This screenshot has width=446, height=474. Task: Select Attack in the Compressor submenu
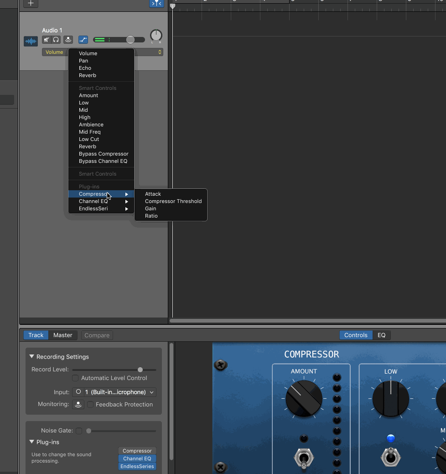pyautogui.click(x=171, y=194)
